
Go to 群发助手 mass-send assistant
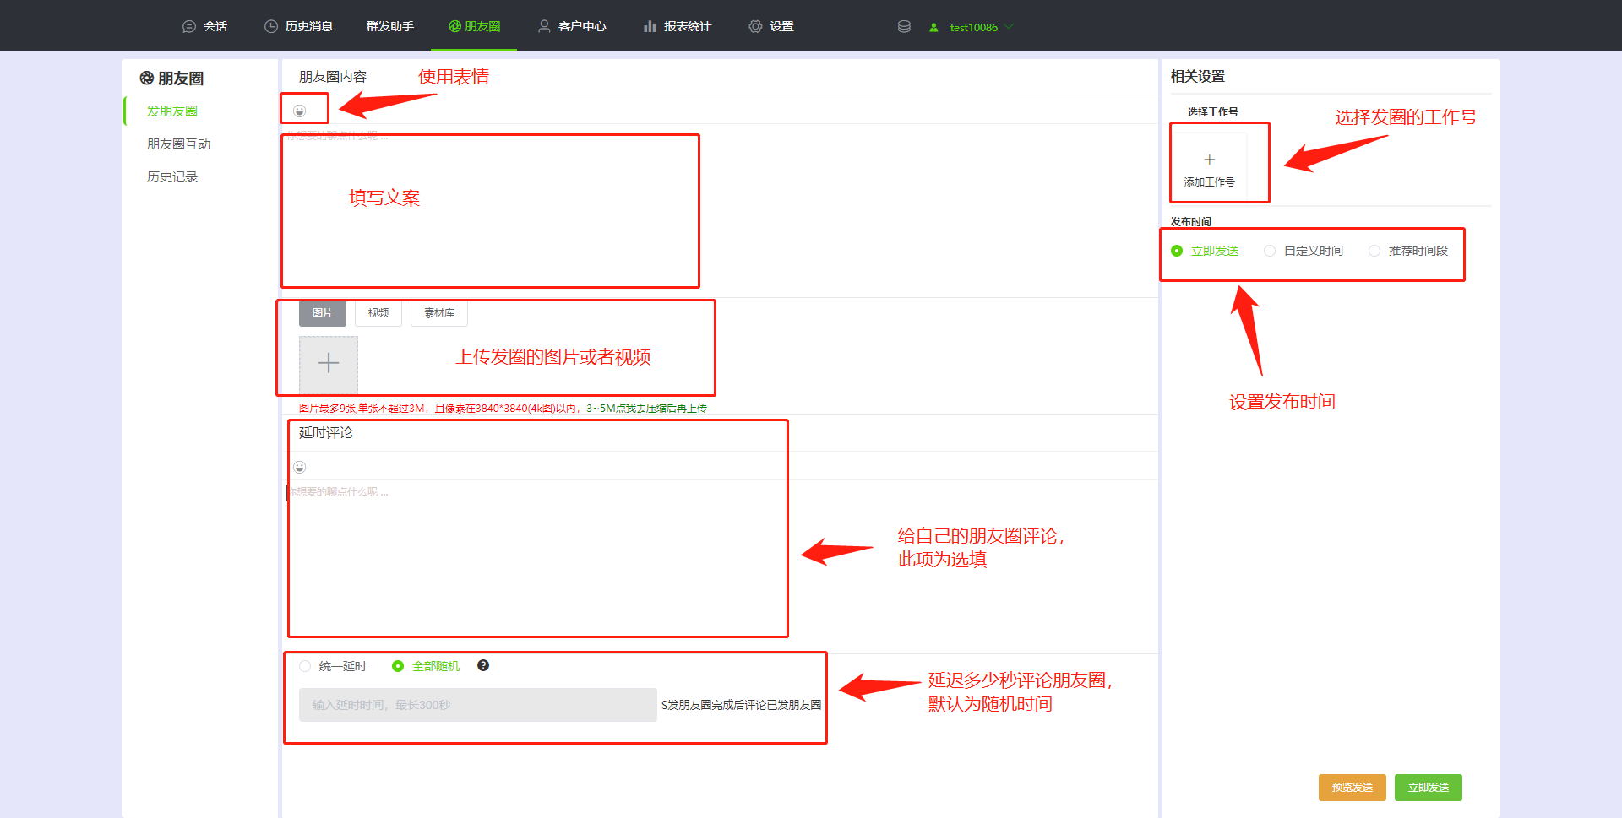point(389,27)
